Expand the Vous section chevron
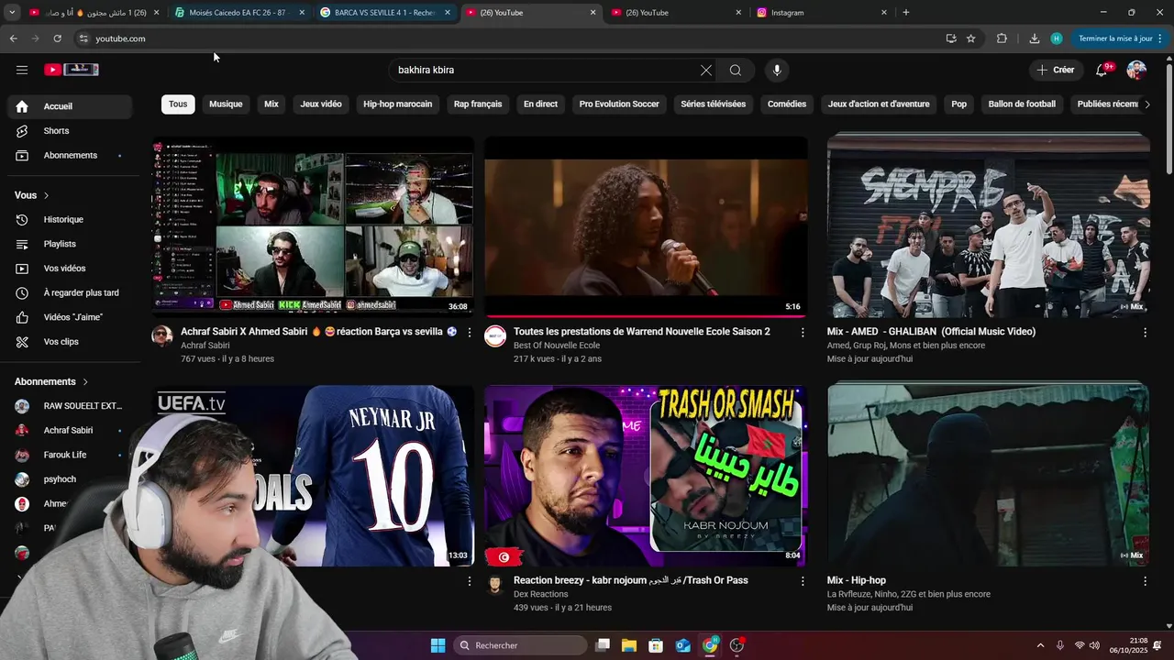The width and height of the screenshot is (1174, 660). [x=46, y=195]
